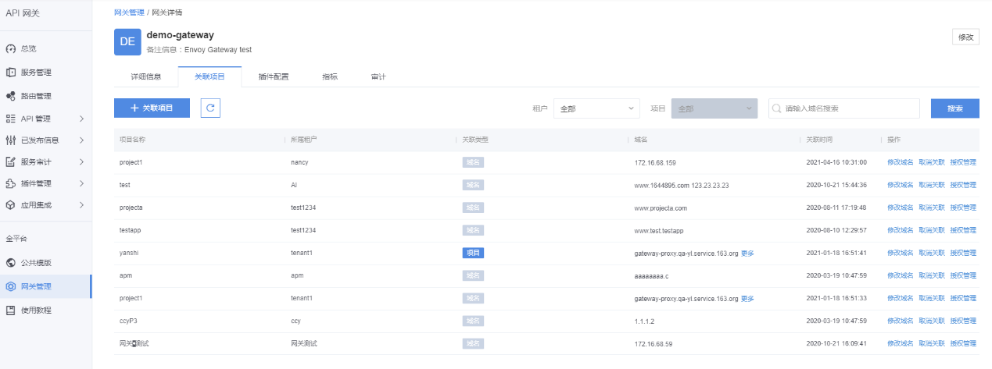Switch to the 插件配置 tab

coord(273,77)
